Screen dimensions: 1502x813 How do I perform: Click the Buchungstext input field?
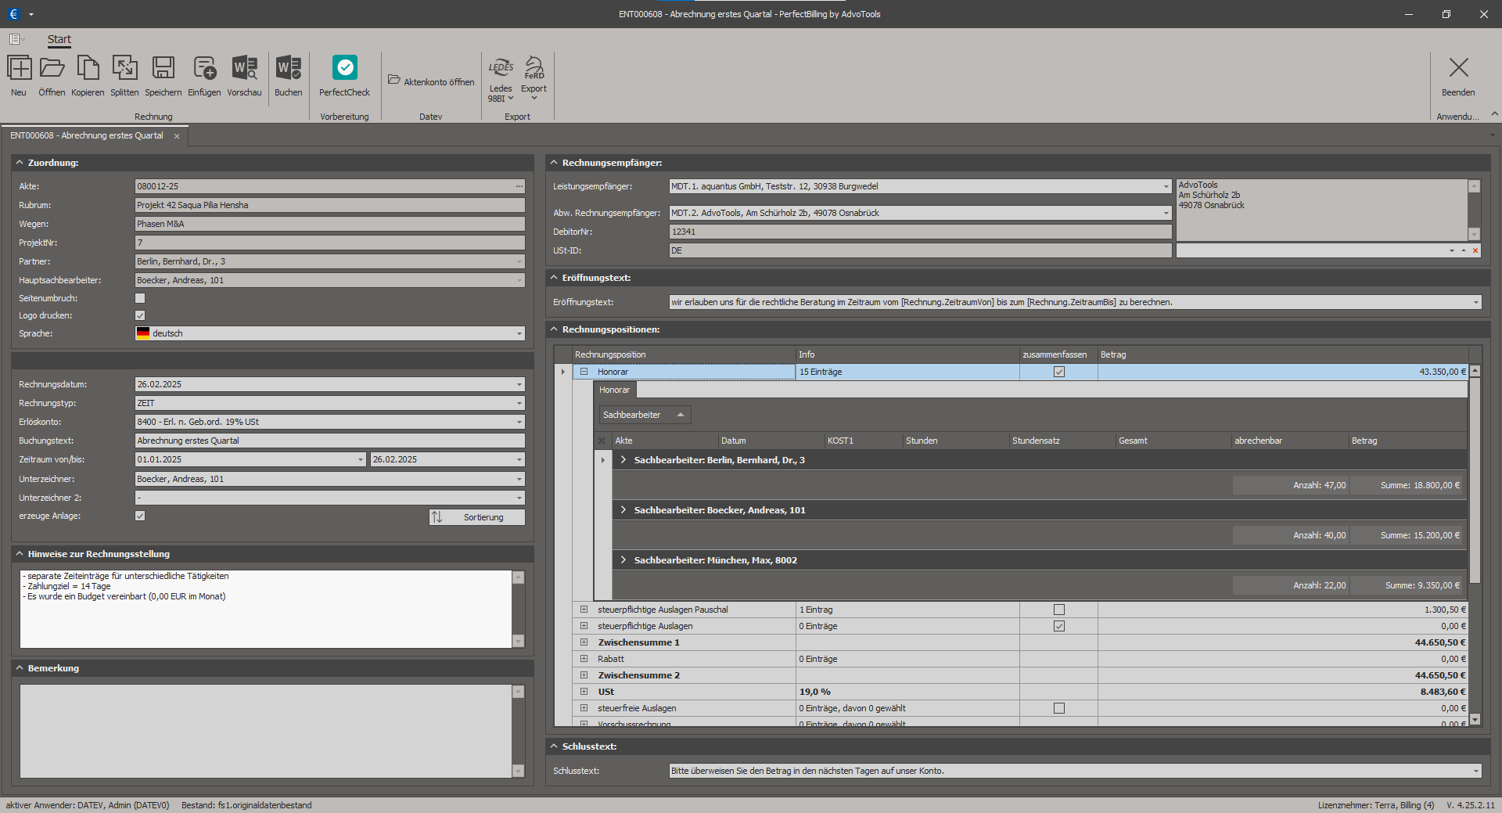[329, 441]
